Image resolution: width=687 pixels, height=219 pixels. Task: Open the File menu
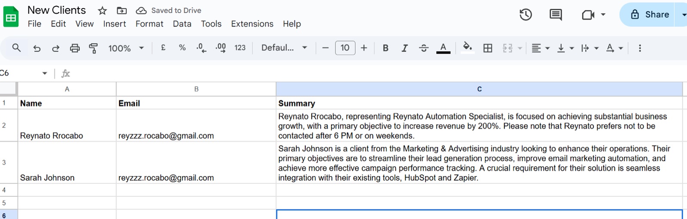pos(34,24)
